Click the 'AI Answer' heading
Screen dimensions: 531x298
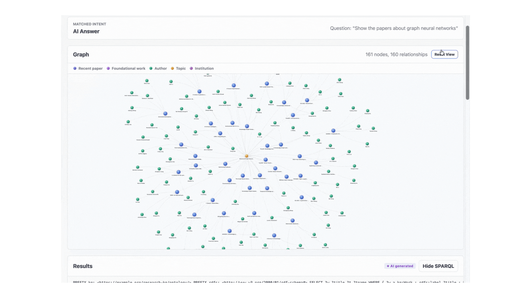click(x=86, y=31)
